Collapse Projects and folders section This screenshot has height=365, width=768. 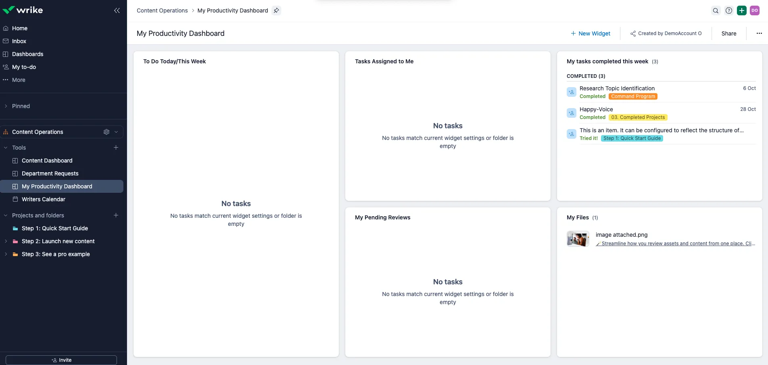tap(6, 215)
